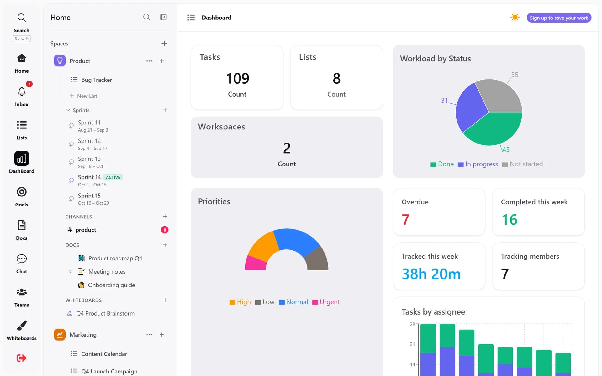Add a whiteboard with the WHITEBOARDS plus
Image resolution: width=602 pixels, height=376 pixels.
click(165, 300)
